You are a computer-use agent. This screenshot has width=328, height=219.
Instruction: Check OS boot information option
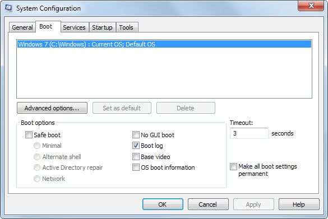pos(136,167)
